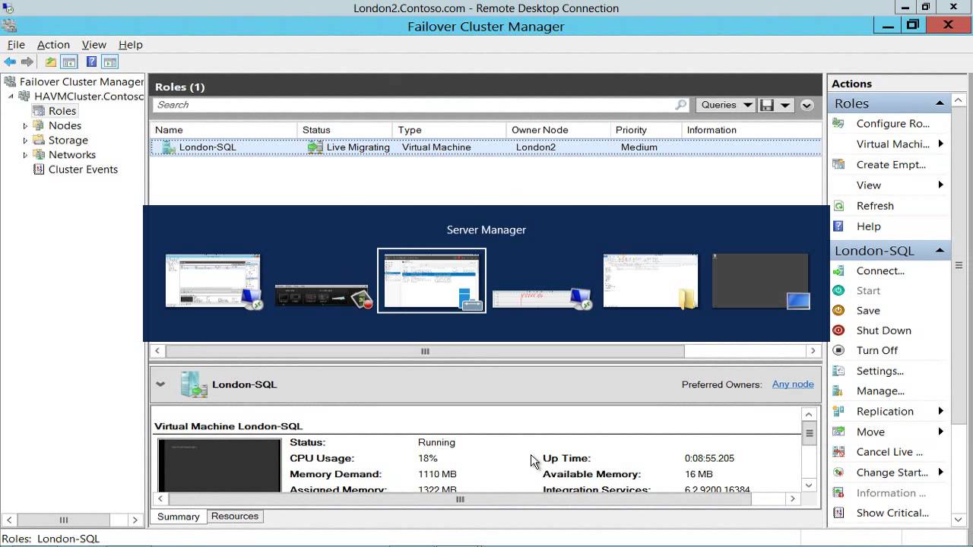Click the Turn Off action icon

pyautogui.click(x=838, y=350)
